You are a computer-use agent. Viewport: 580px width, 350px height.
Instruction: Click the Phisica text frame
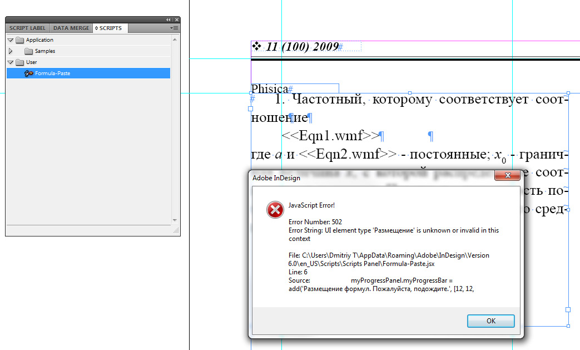pos(295,89)
